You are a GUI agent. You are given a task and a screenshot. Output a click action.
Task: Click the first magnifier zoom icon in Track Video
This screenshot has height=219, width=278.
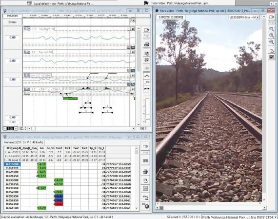pyautogui.click(x=272, y=29)
